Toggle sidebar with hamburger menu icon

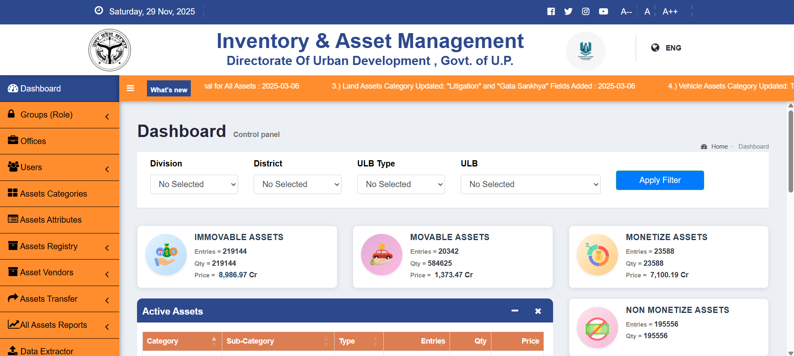point(130,88)
